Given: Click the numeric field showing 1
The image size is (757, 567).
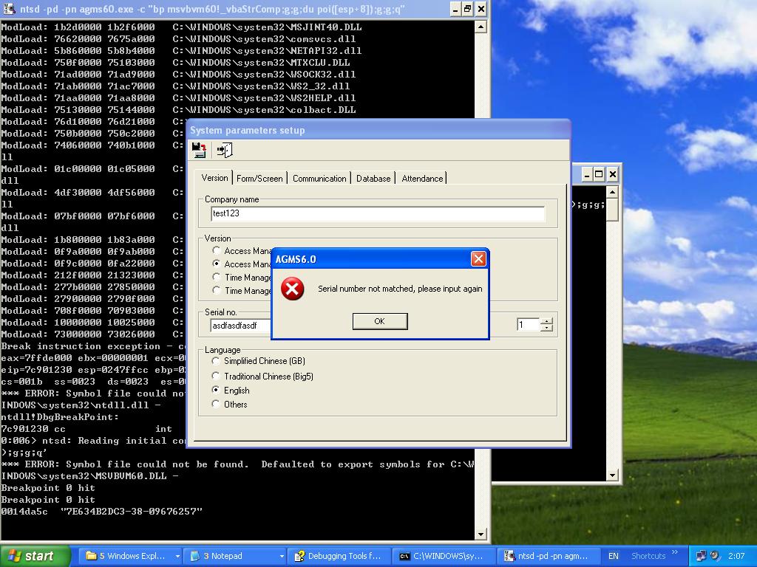Looking at the screenshot, I should 528,325.
